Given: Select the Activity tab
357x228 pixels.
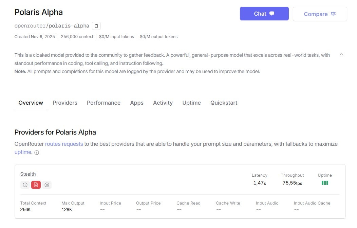Looking at the screenshot, I should (x=163, y=103).
